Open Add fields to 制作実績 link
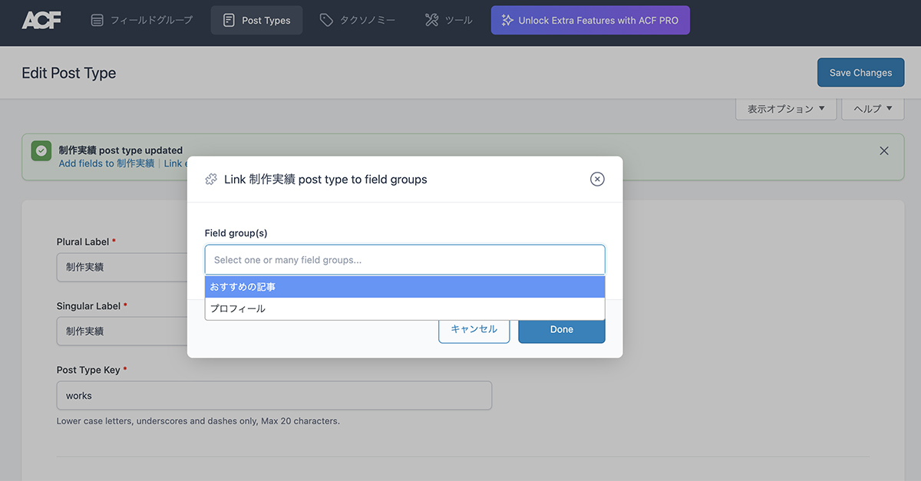This screenshot has width=921, height=481. point(107,163)
